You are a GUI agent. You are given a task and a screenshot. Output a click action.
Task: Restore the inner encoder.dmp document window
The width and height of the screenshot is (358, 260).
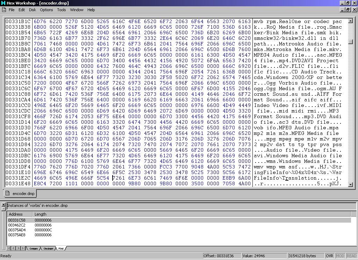coord(348,10)
